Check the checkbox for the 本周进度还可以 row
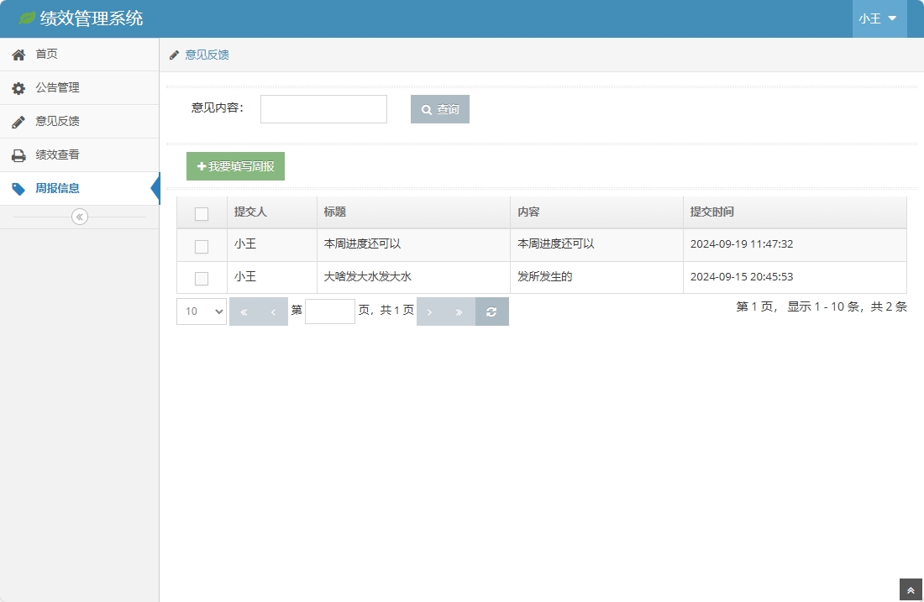The height and width of the screenshot is (602, 924). pyautogui.click(x=202, y=244)
